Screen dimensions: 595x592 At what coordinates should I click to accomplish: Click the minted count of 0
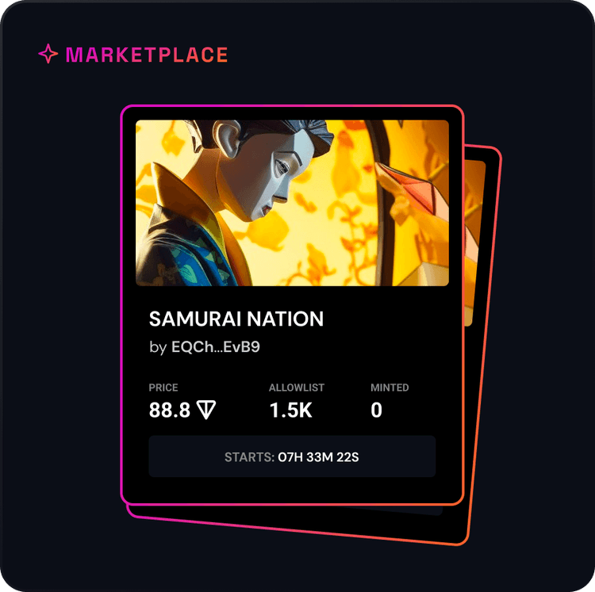click(x=376, y=410)
